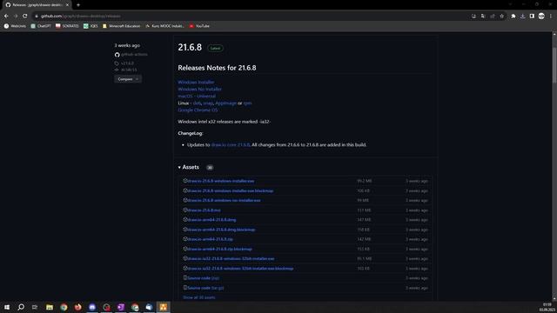
Task: Click the address bar URL
Action: tap(81, 16)
